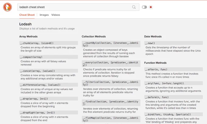This screenshot has width=207, height=124.
Task: Select the _.compact(array) code row
Action: pos(49,57)
